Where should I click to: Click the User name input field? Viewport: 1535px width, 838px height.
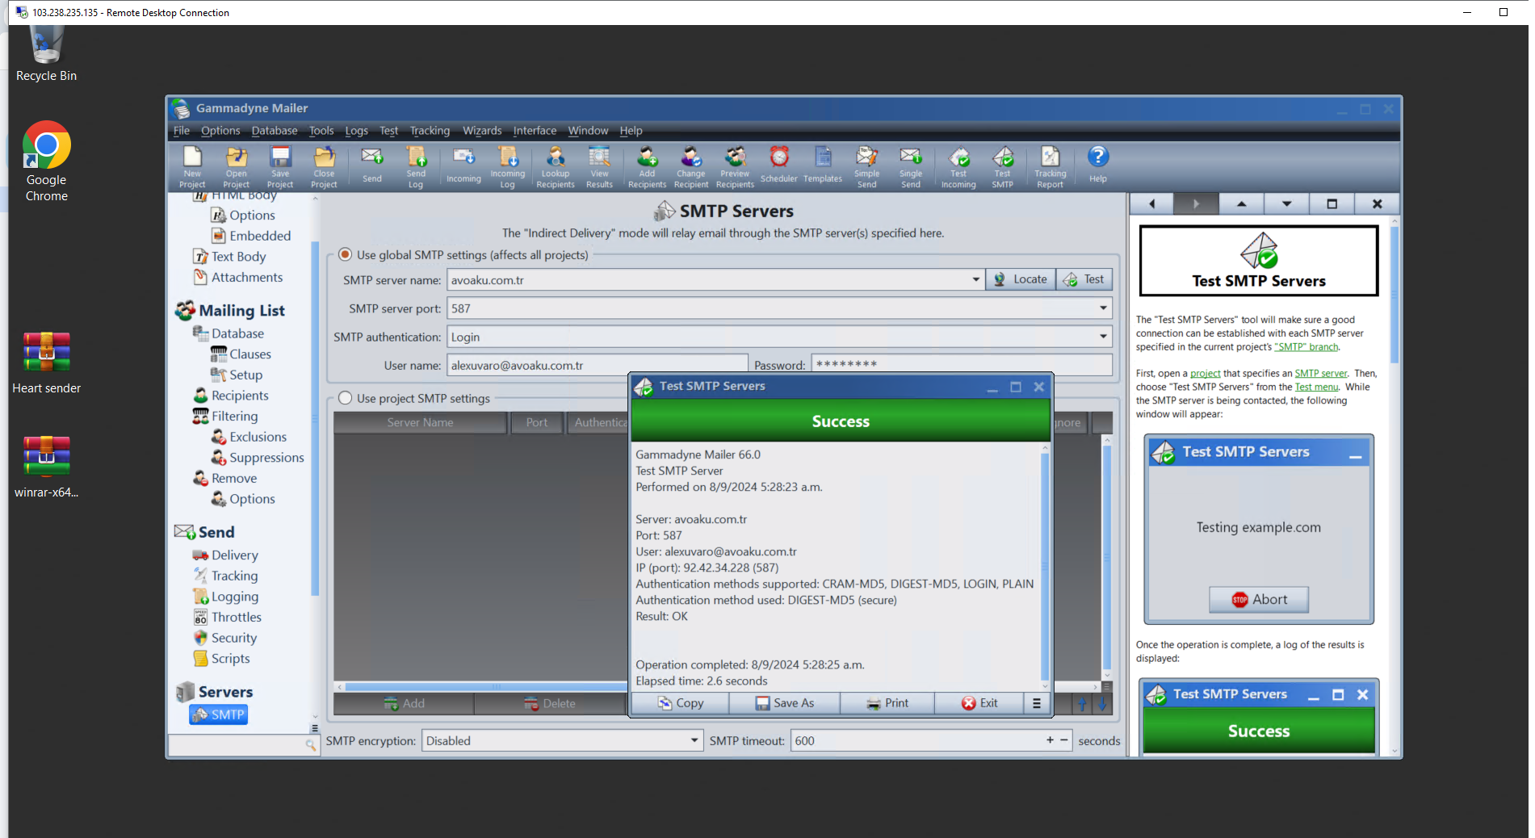pos(597,366)
